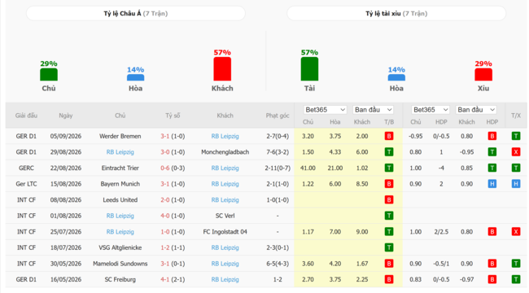Open RB Leipzig link in Bayern Munich row
The height and width of the screenshot is (293, 529).
click(x=225, y=184)
